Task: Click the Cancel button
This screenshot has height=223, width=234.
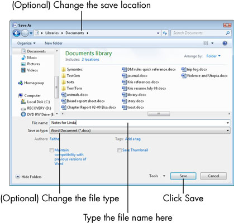Action: coord(213,176)
